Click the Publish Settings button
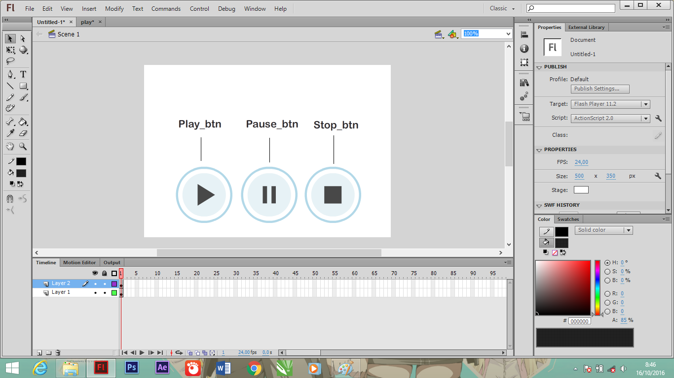The height and width of the screenshot is (378, 674). tap(599, 89)
